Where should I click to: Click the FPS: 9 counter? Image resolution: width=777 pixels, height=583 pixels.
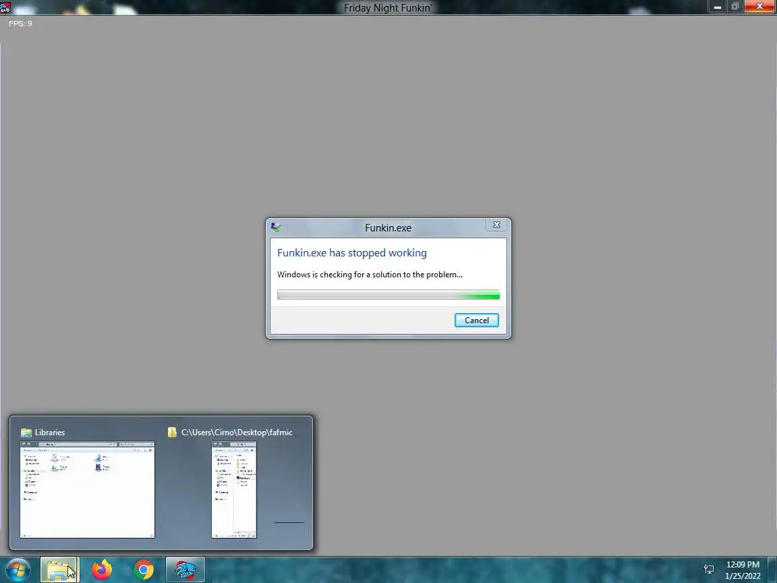(20, 24)
